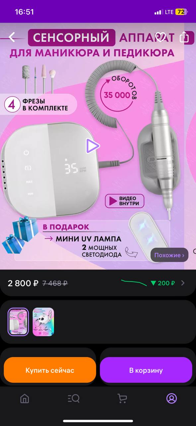
Task: Tap the back arrow icon
Action: coord(12,37)
